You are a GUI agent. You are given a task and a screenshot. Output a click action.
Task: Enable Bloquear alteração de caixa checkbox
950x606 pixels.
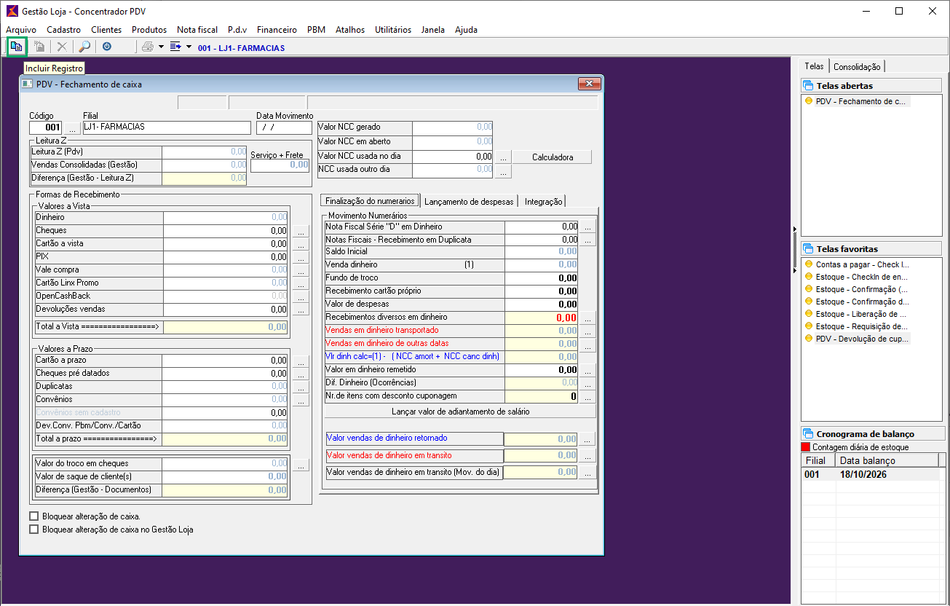33,516
